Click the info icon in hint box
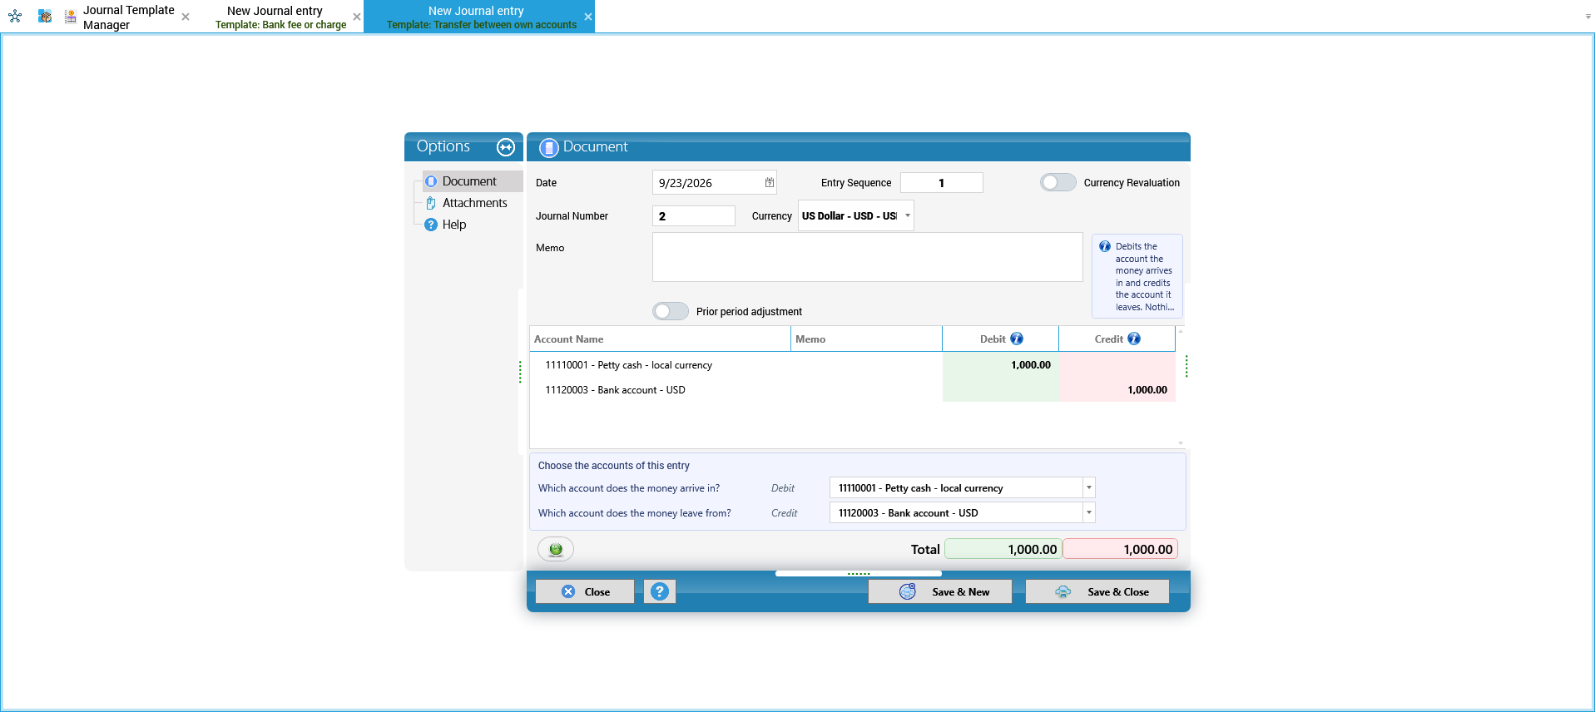Screen dimensions: 1595x712 1105,246
